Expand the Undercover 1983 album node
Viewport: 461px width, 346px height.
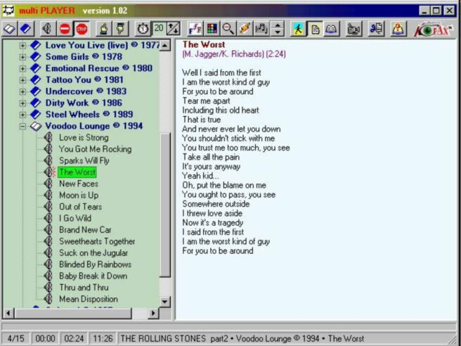pyautogui.click(x=22, y=91)
